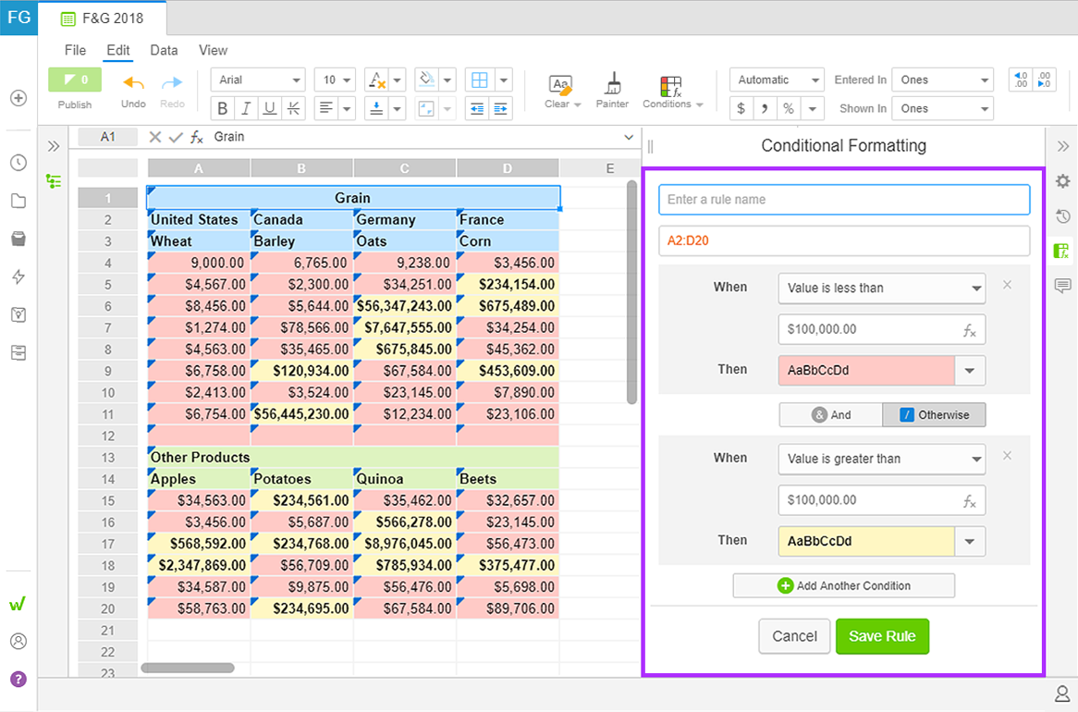This screenshot has width=1078, height=712.
Task: Select the F&G 2018 tab
Action: (102, 18)
